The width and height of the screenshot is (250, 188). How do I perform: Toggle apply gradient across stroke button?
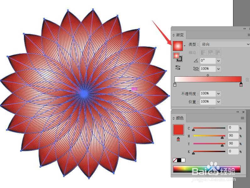click(218, 53)
